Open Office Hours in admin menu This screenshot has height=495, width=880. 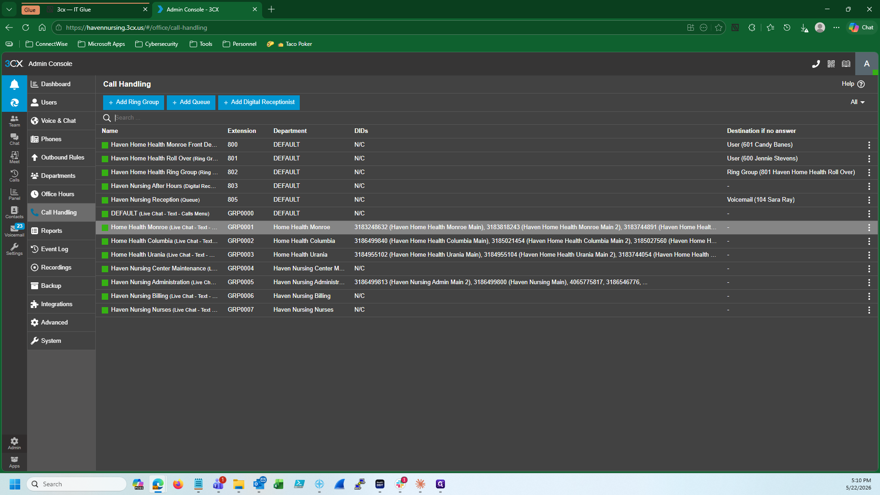coord(61,194)
